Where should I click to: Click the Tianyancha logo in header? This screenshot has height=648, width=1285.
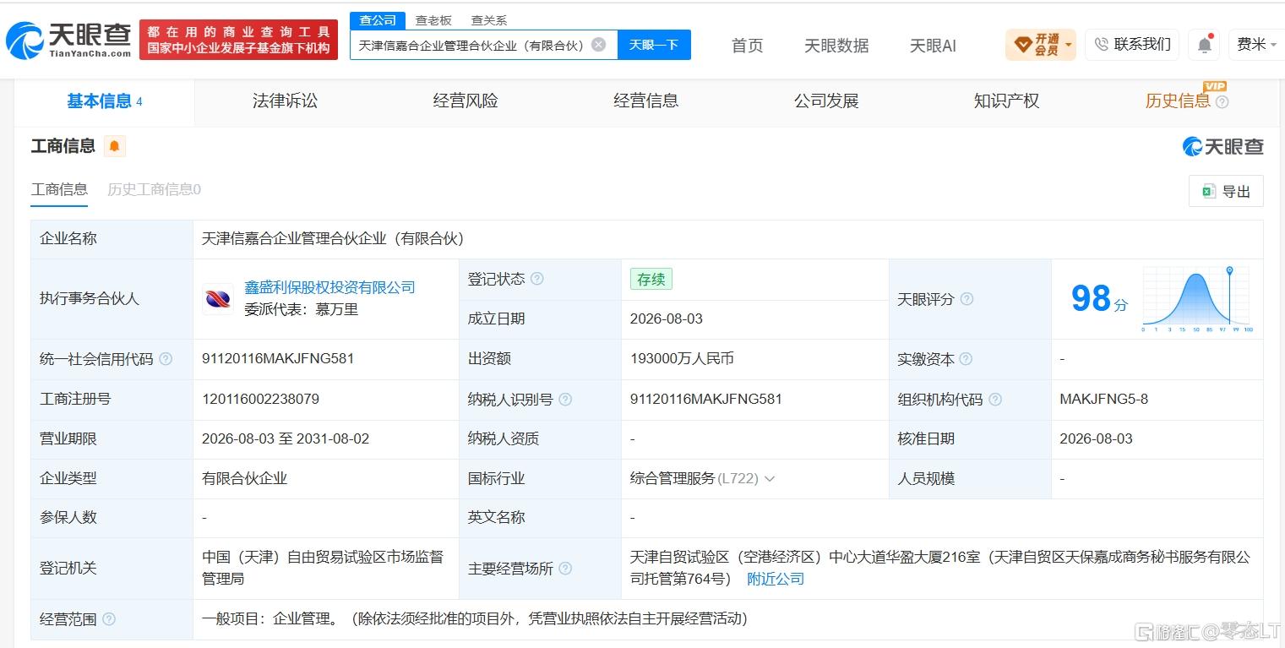click(68, 40)
